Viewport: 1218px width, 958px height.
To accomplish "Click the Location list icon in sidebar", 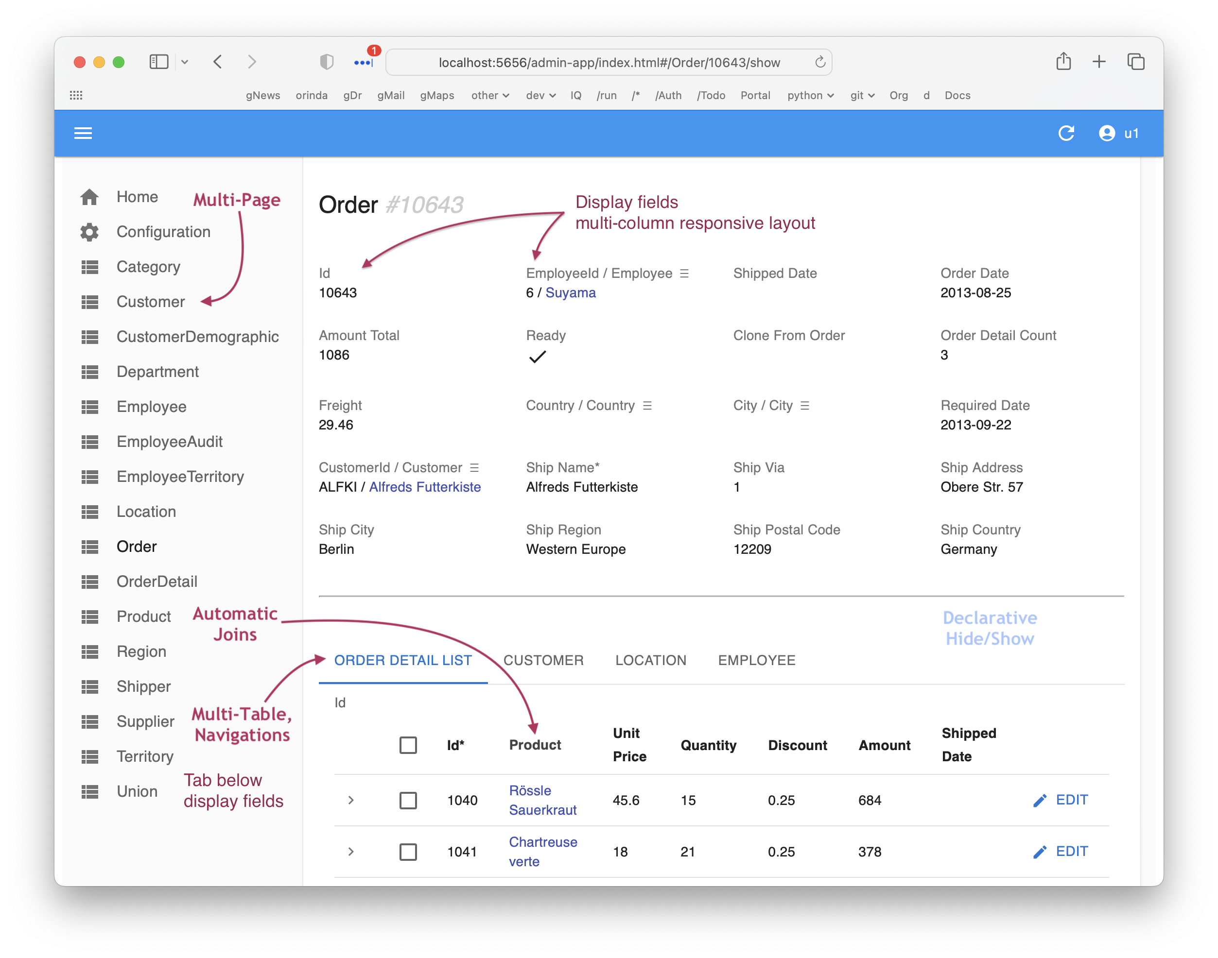I will pos(89,512).
